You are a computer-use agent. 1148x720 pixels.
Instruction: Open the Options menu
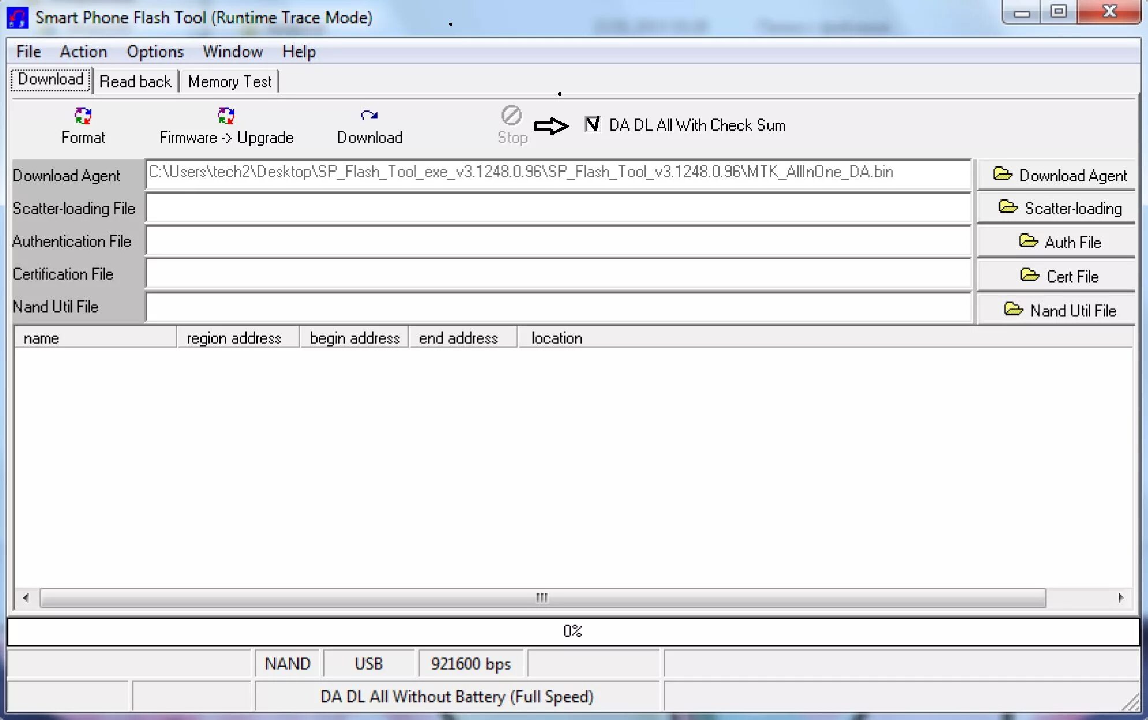(x=155, y=52)
